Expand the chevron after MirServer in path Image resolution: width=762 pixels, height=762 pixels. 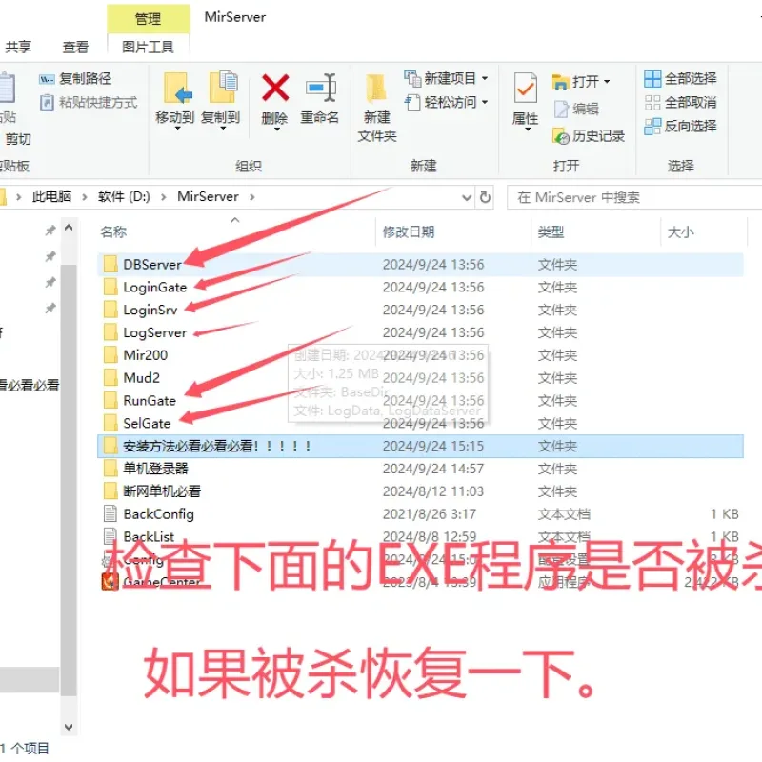(251, 197)
